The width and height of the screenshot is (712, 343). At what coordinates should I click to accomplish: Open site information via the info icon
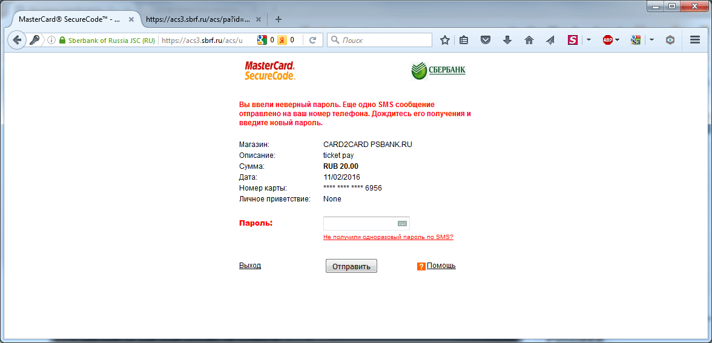pos(51,40)
